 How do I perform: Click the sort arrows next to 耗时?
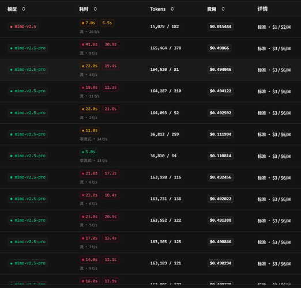[95, 9]
